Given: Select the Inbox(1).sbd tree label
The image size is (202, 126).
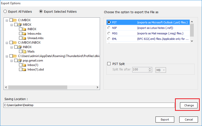Looking at the screenshot, I should pos(35,69).
